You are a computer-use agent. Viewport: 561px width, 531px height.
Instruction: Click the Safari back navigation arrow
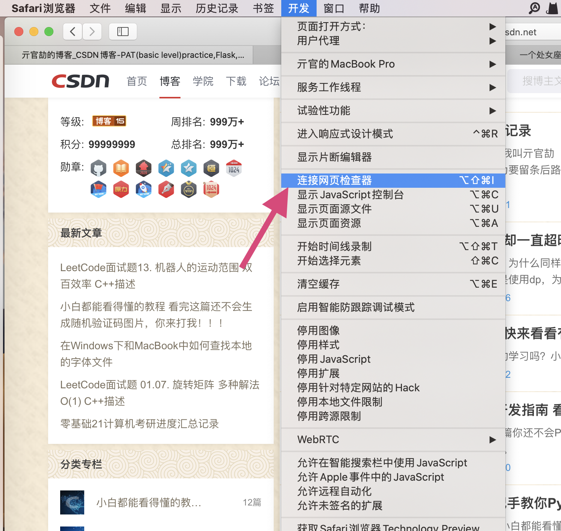click(x=73, y=32)
